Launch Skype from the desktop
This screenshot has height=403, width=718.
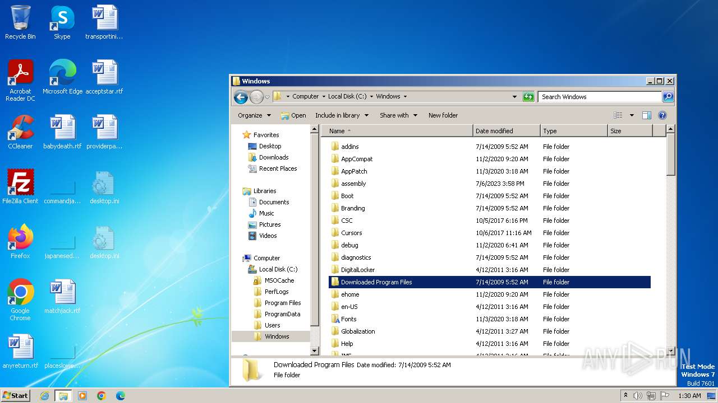62,23
